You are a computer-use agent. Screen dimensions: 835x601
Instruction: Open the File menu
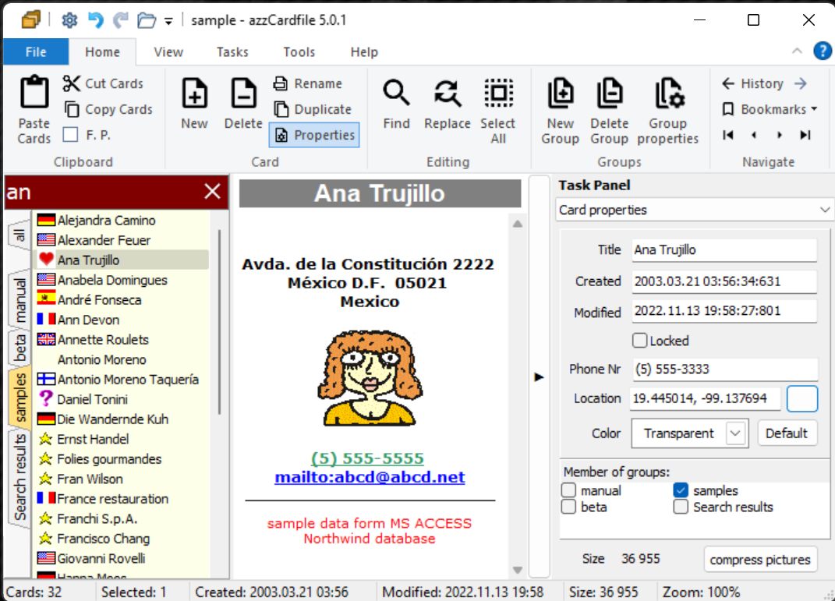pyautogui.click(x=36, y=51)
